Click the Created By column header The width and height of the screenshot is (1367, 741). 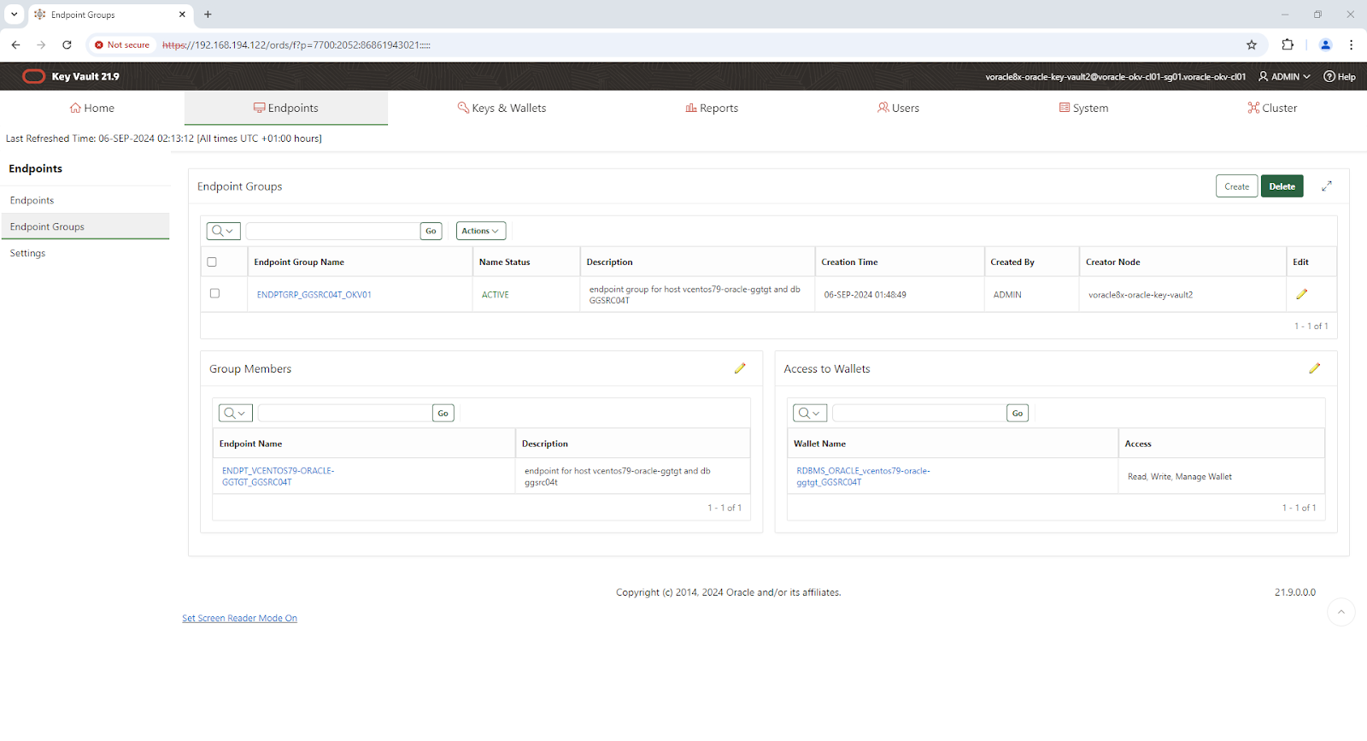click(1012, 262)
